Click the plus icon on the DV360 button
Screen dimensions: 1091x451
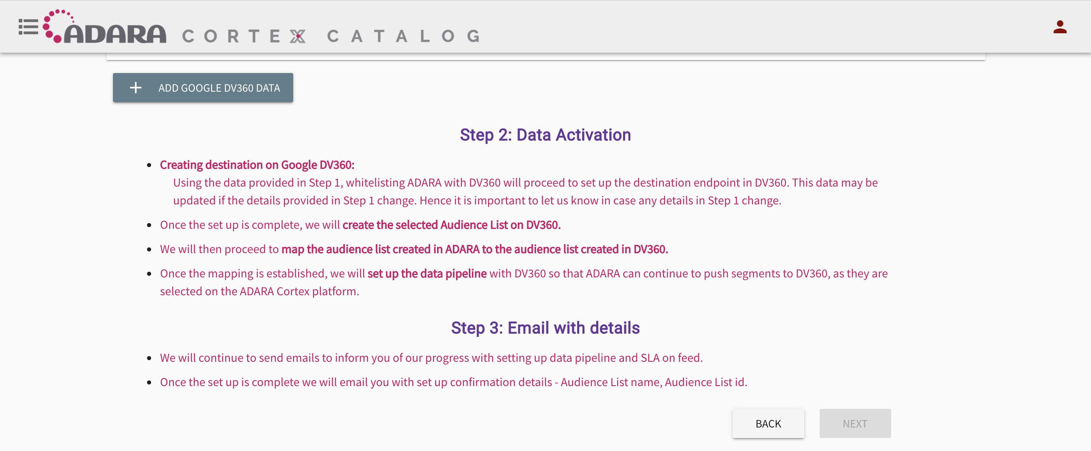pos(136,88)
